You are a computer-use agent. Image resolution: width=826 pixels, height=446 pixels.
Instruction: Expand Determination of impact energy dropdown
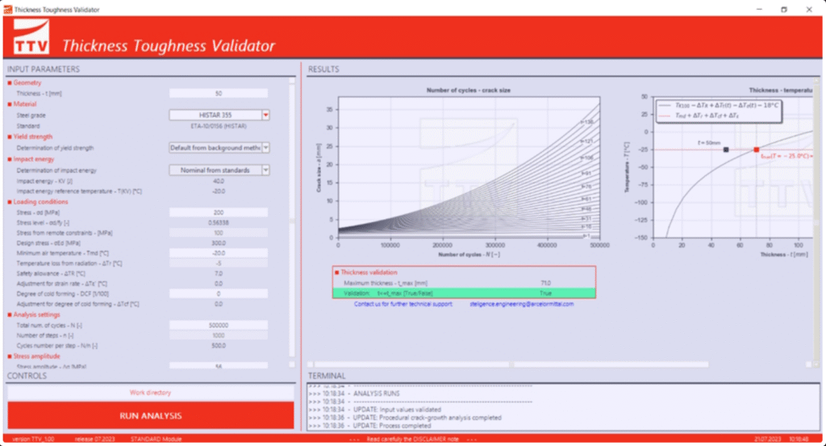pos(265,170)
